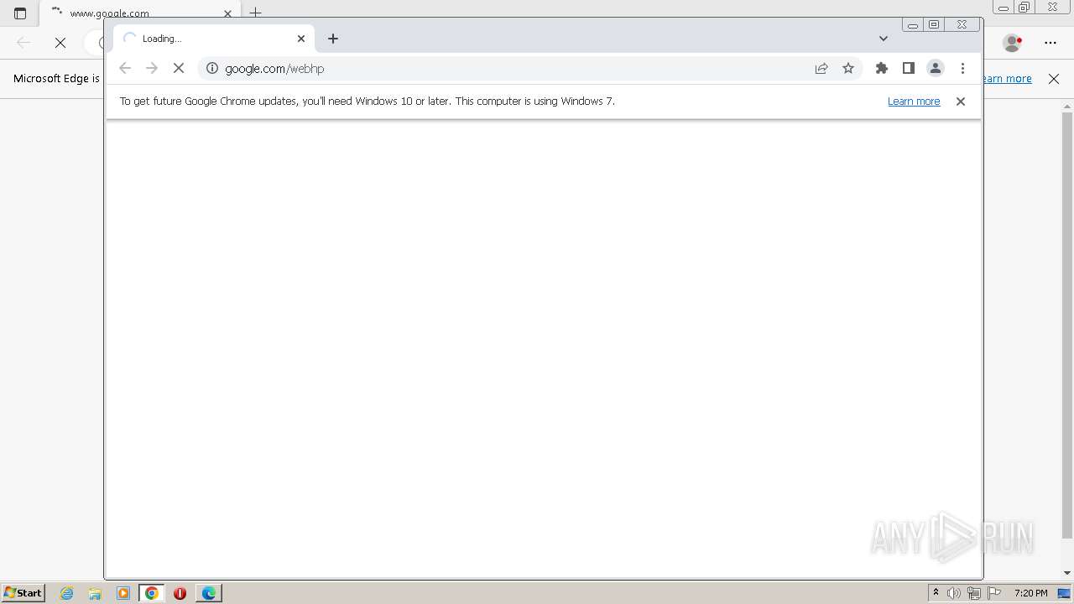1074x604 pixels.
Task: Open network status tray icon
Action: 973,593
